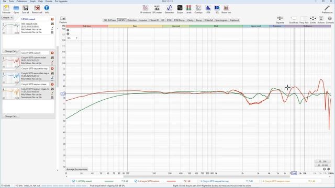
Task: Switch to the Captured tab
Action: click(x=234, y=20)
